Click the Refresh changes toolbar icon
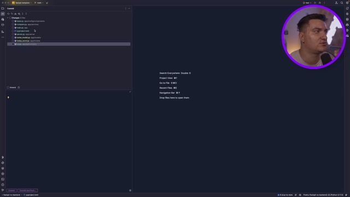Viewport: 350px width, 197px height. point(8,14)
